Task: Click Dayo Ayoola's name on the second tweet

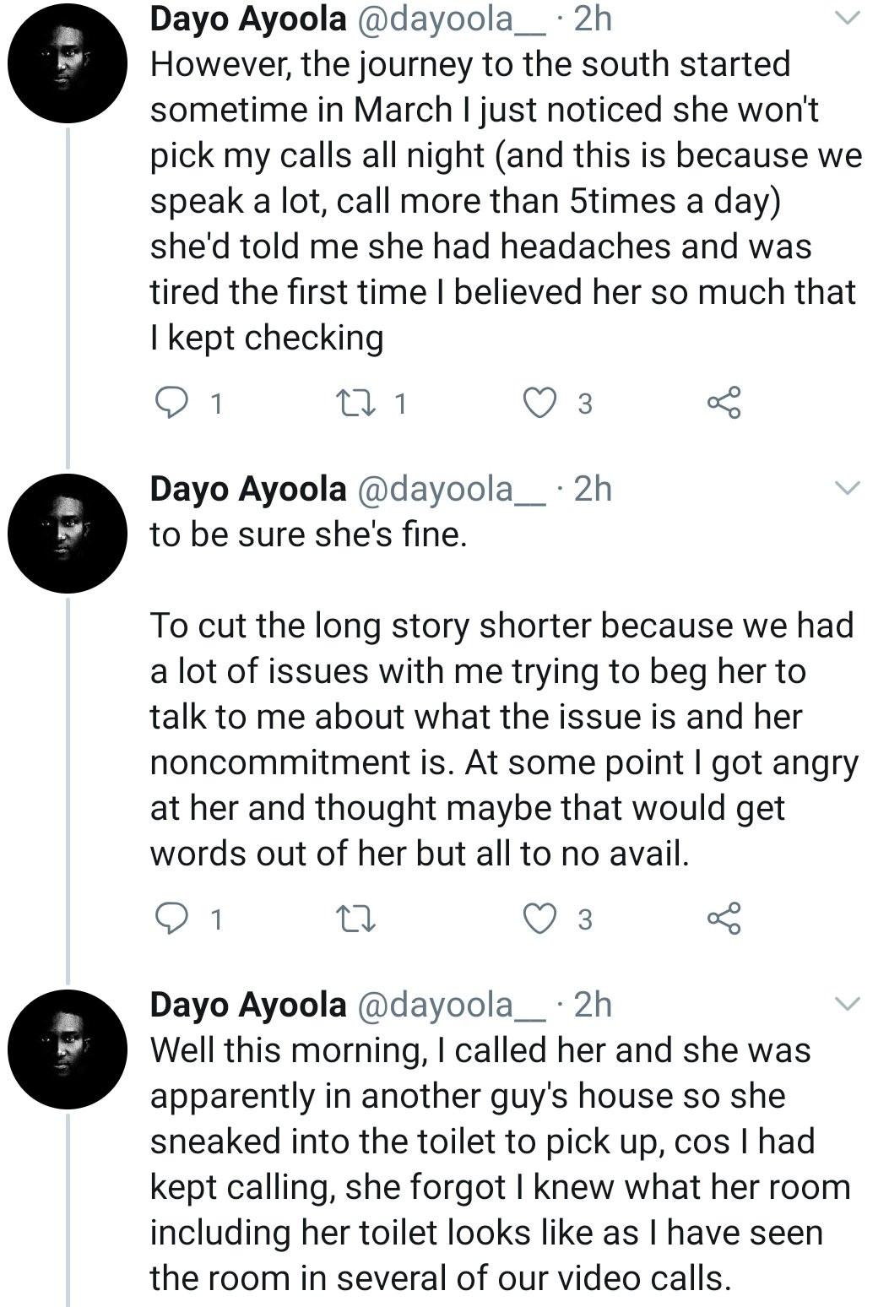Action: coord(248,488)
